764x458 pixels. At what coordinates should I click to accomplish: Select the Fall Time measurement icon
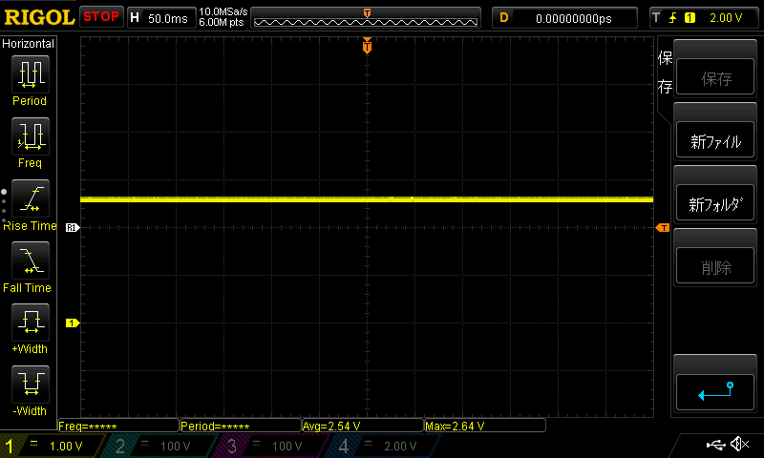tap(31, 260)
